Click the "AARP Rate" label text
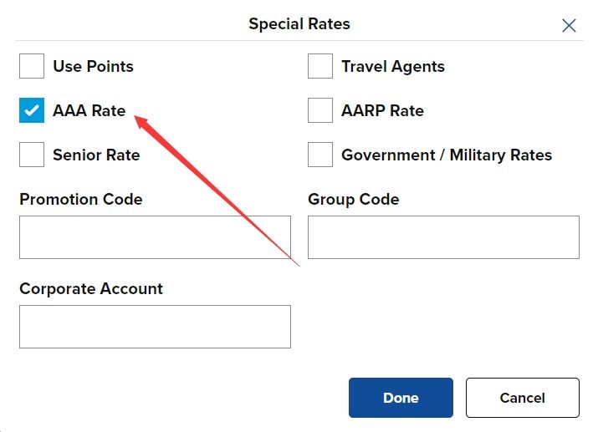The image size is (598, 432). (x=382, y=110)
